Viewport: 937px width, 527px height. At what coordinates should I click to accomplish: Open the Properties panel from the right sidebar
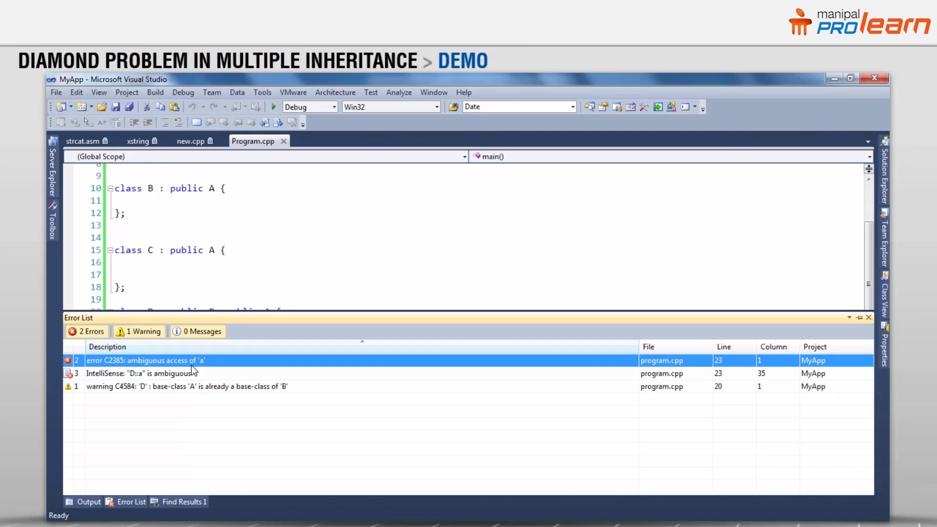point(885,346)
